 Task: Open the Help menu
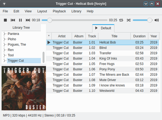click(90, 11)
